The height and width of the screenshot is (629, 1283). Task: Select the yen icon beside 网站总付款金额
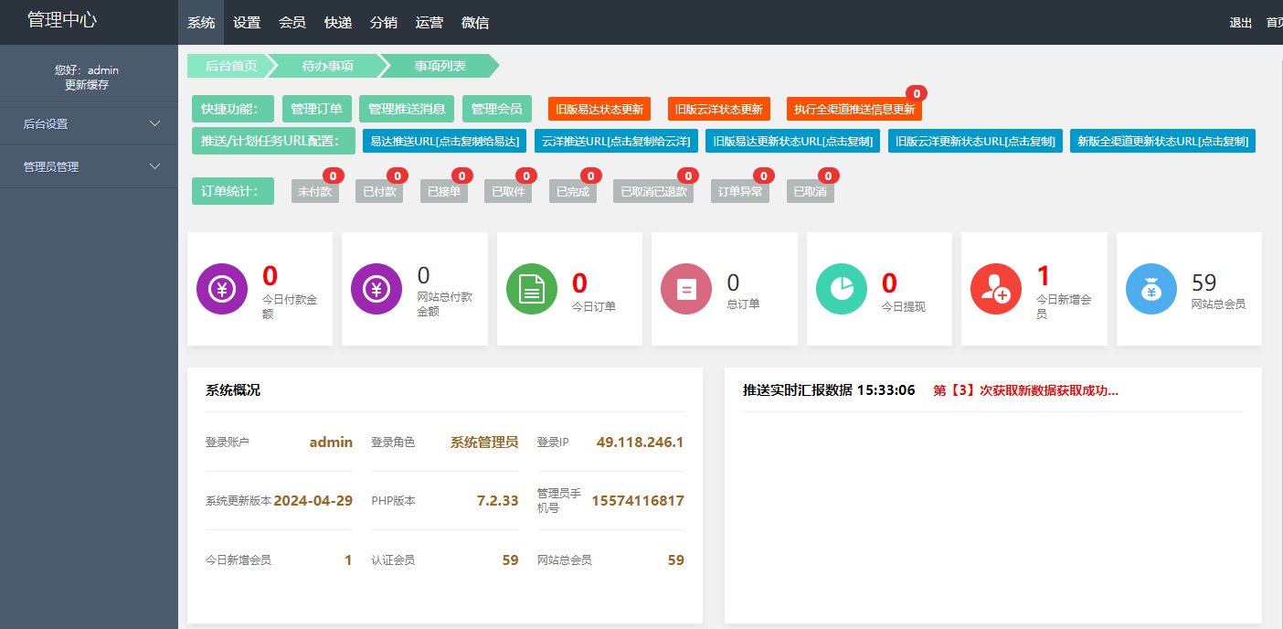(x=376, y=289)
